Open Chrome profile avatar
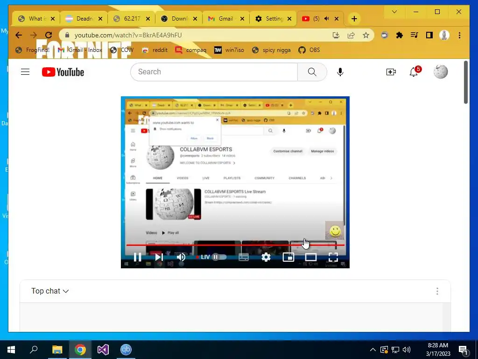The width and height of the screenshot is (478, 359). 444,36
